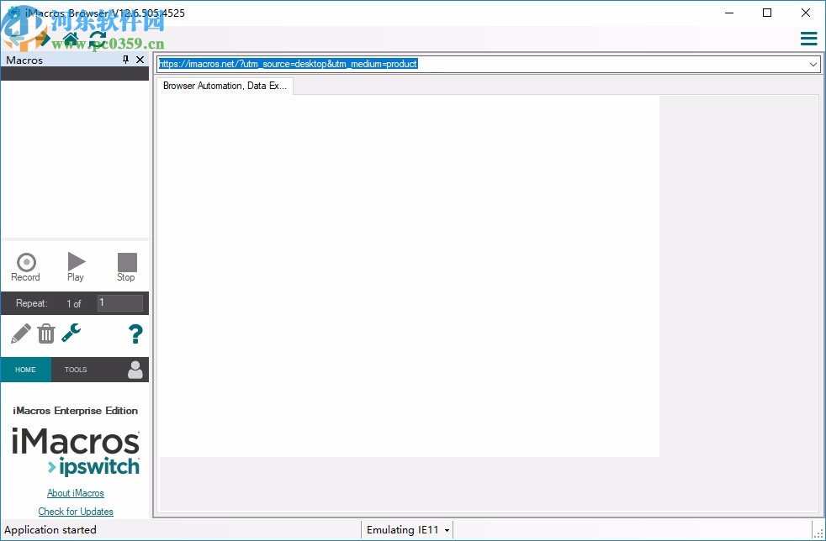Open the Emulating IE11 dropdown

coord(408,530)
